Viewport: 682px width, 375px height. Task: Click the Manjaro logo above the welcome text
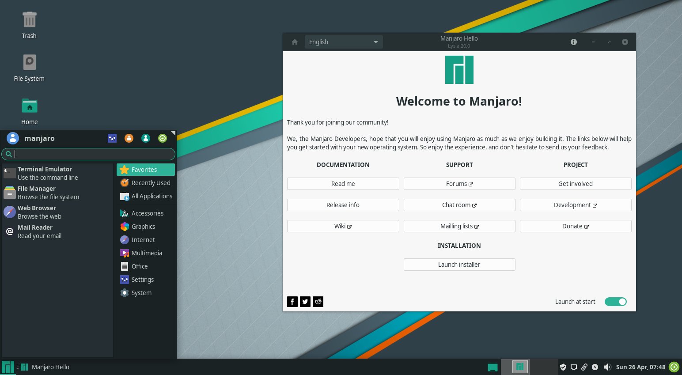tap(459, 69)
